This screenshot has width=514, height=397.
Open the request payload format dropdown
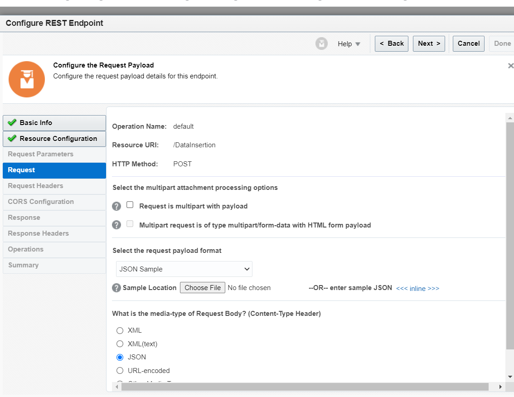pyautogui.click(x=184, y=269)
